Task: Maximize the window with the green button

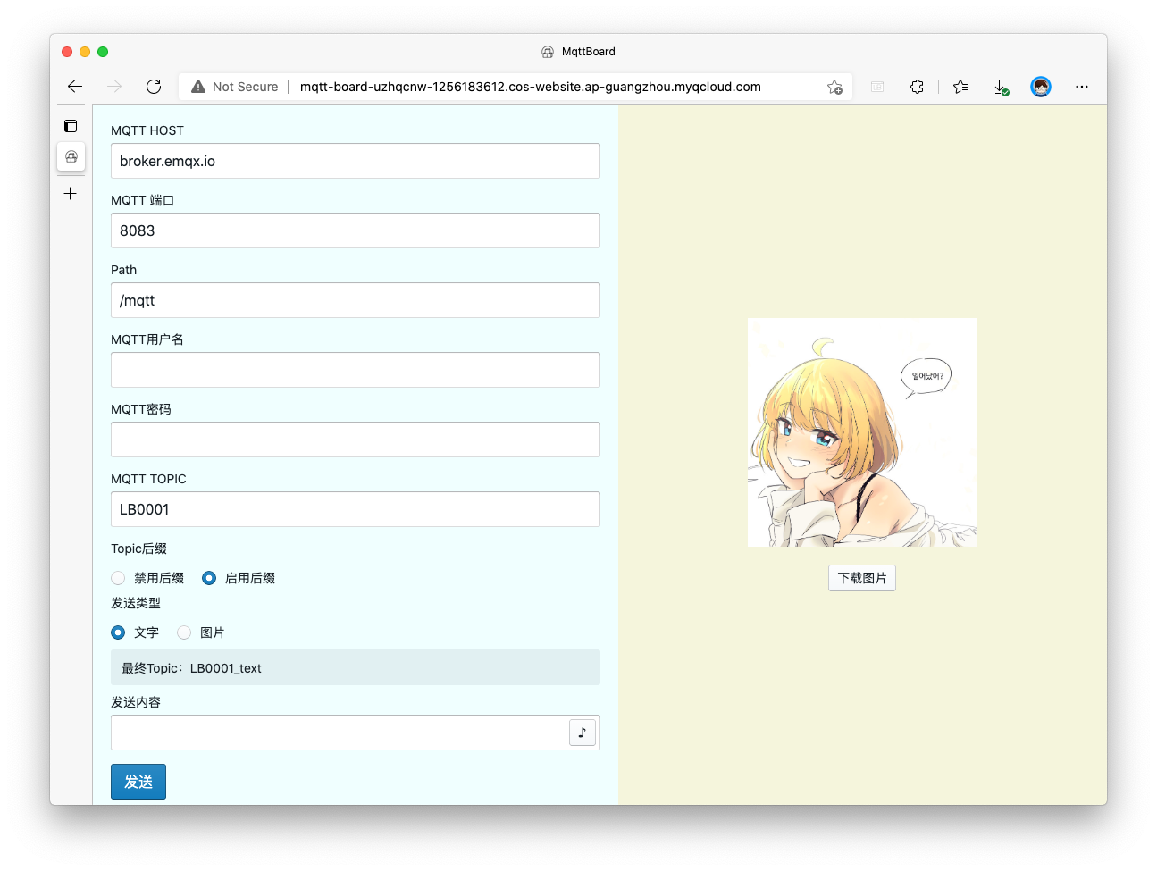Action: coord(103,52)
